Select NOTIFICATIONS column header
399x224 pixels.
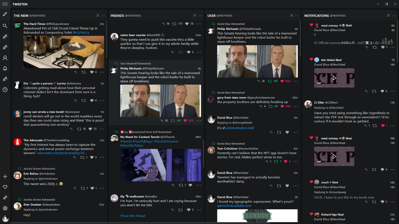(x=317, y=16)
